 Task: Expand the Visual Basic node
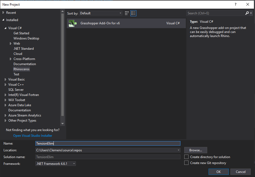tap(6, 79)
